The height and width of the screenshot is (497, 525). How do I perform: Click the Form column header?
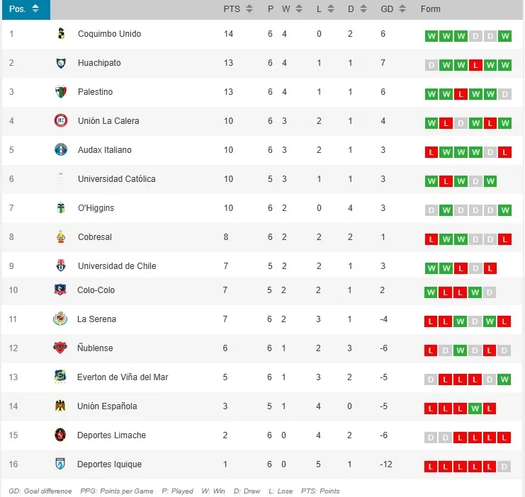click(x=431, y=9)
